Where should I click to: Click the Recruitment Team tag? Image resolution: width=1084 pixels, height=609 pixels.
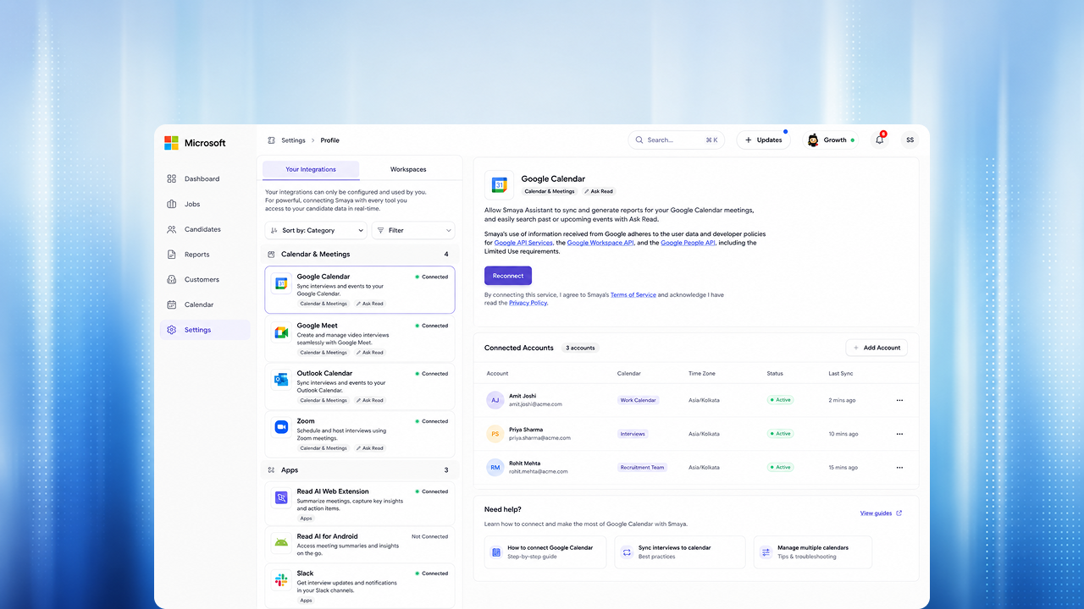tap(642, 467)
